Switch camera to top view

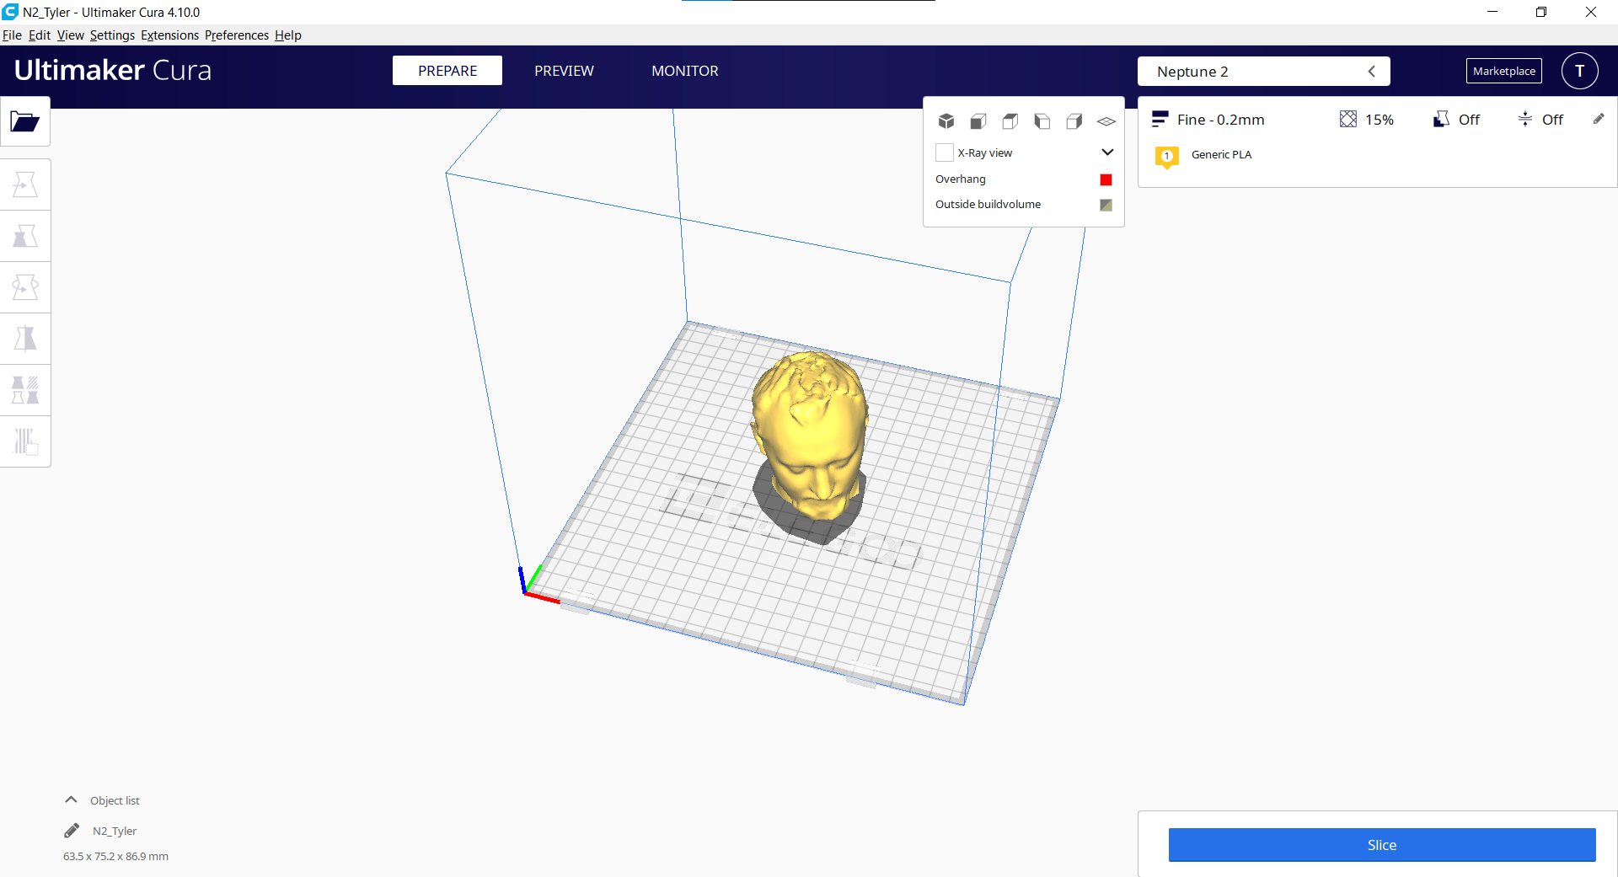(1010, 121)
